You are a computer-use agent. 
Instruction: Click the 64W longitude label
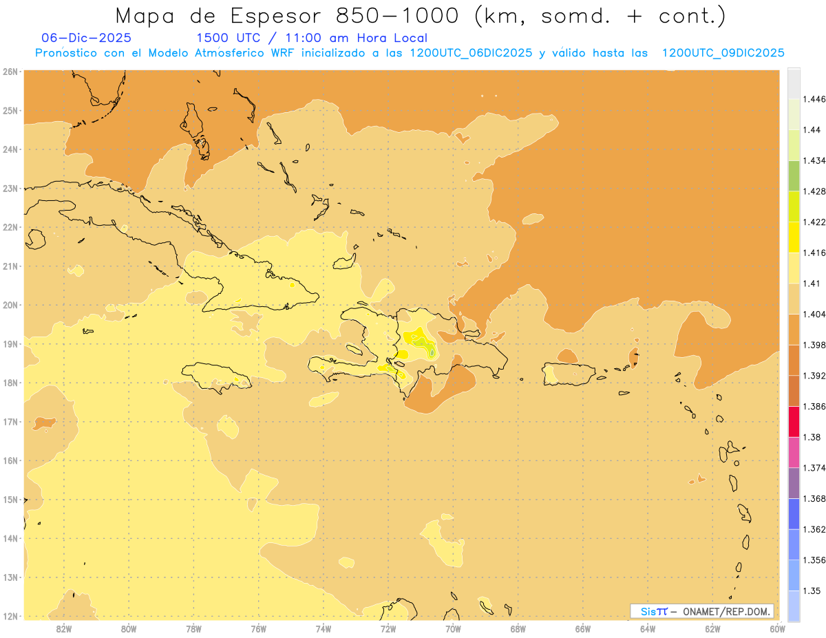(648, 628)
